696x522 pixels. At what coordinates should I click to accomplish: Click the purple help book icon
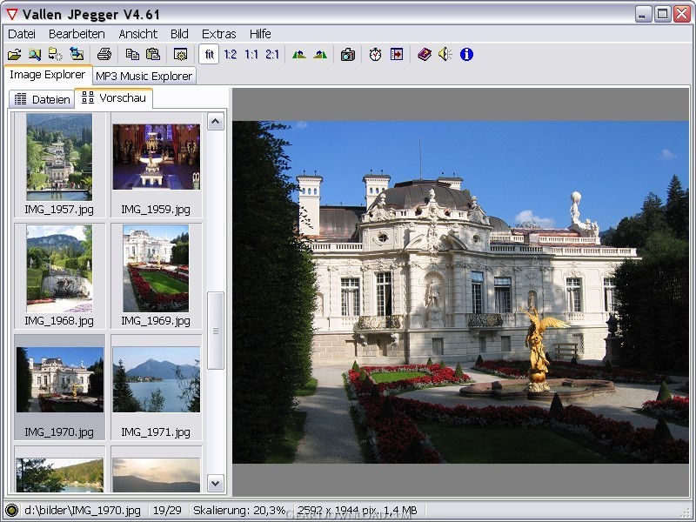[x=425, y=54]
